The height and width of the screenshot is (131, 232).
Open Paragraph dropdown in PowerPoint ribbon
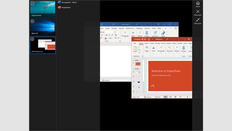(x=161, y=50)
